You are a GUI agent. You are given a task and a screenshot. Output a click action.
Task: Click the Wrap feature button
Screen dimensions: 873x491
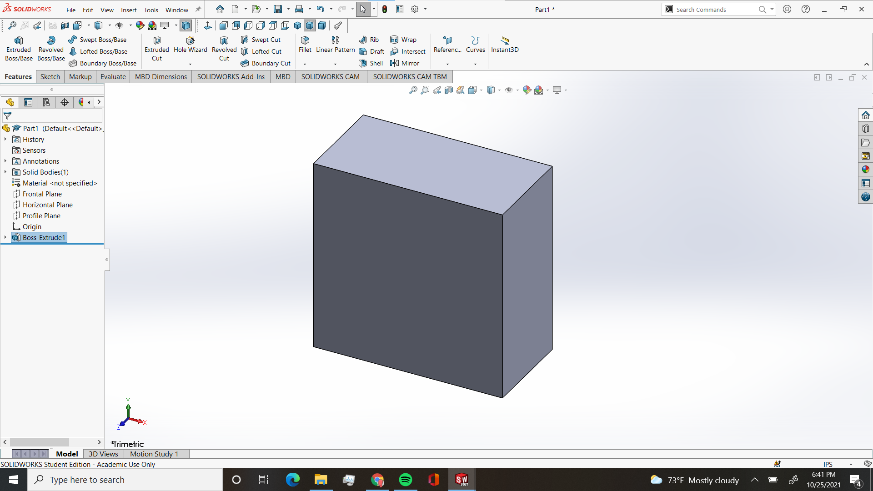coord(404,40)
